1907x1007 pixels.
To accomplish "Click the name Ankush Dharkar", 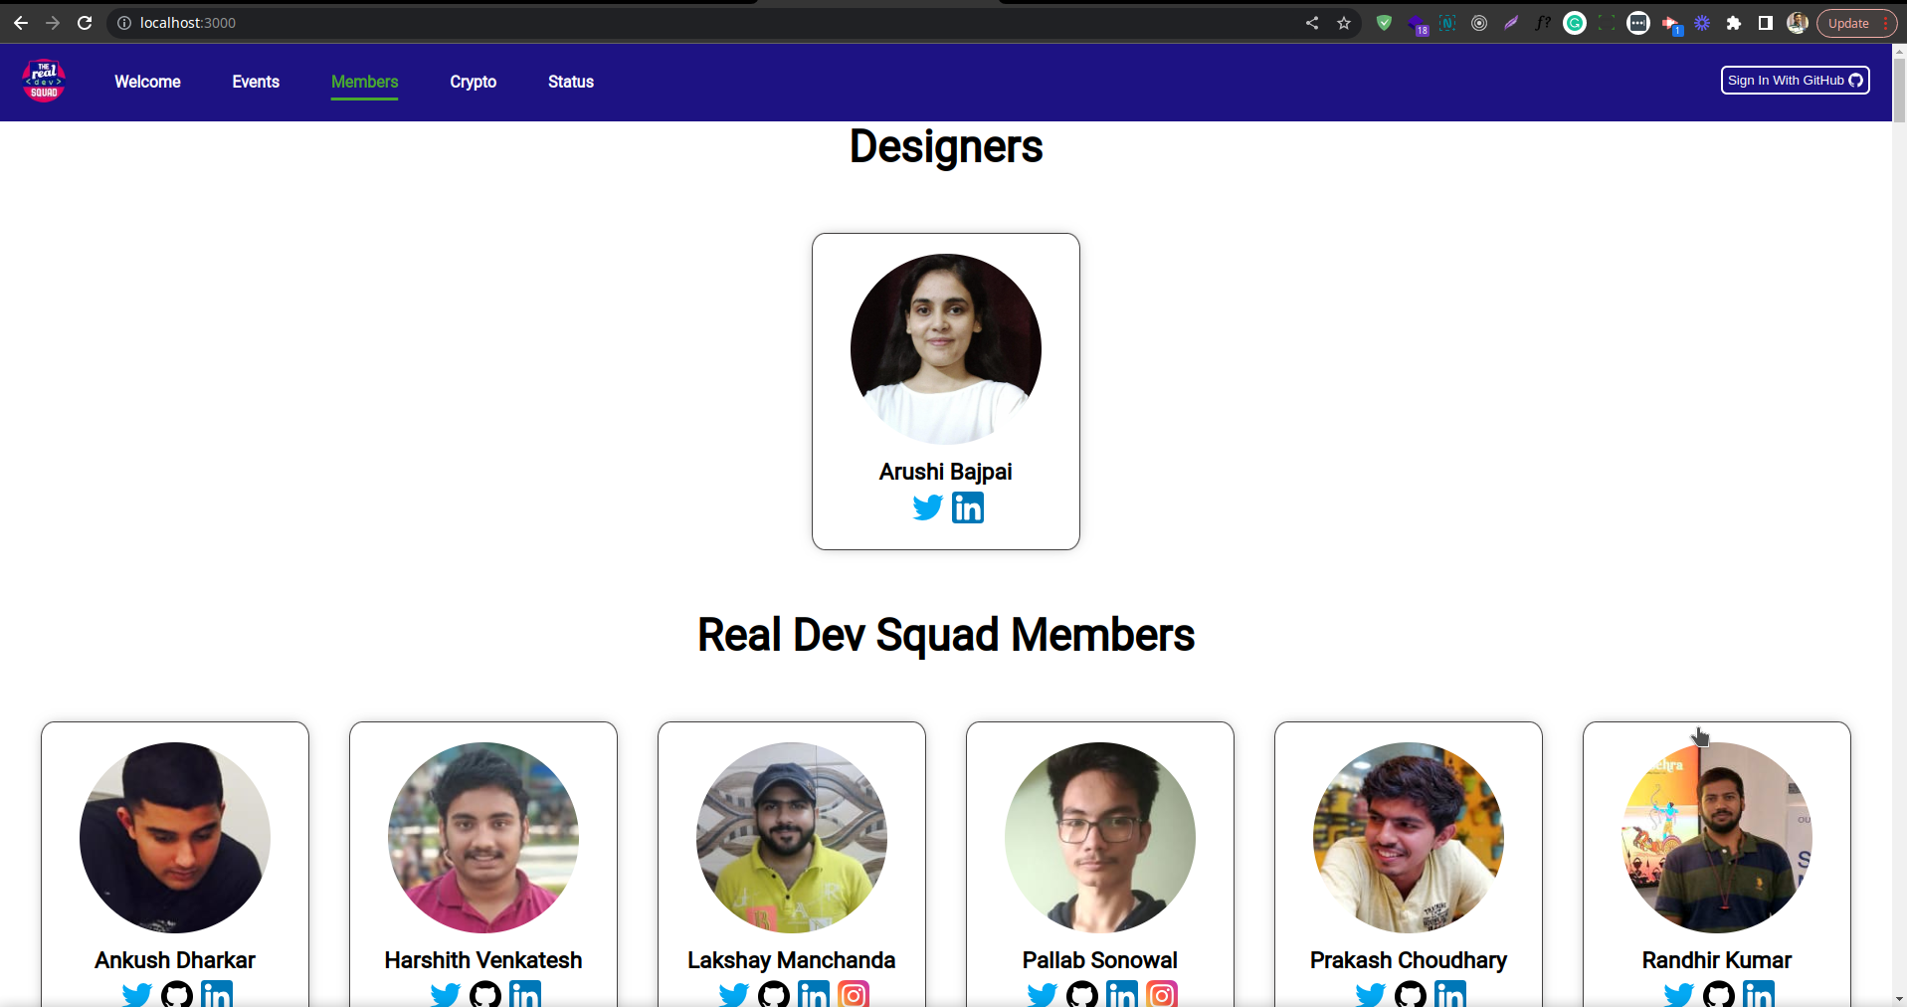I will click(175, 960).
